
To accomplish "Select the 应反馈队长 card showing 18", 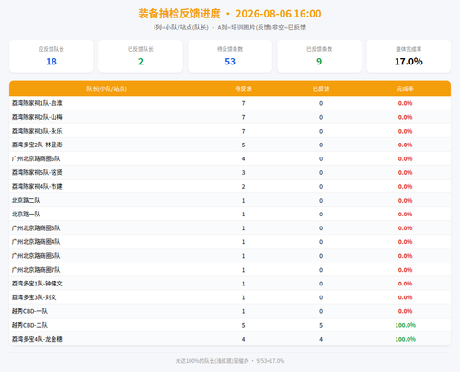I will 52,56.
